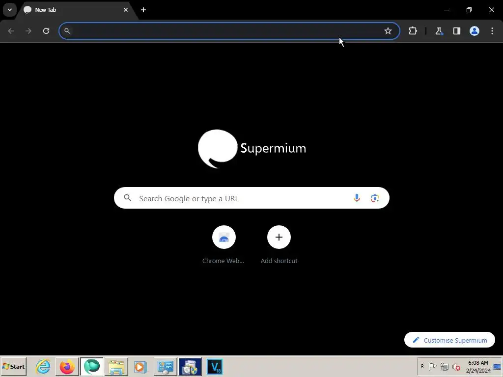Open Chrome Labs flask icon
Screen dimensions: 503x377
(439, 31)
